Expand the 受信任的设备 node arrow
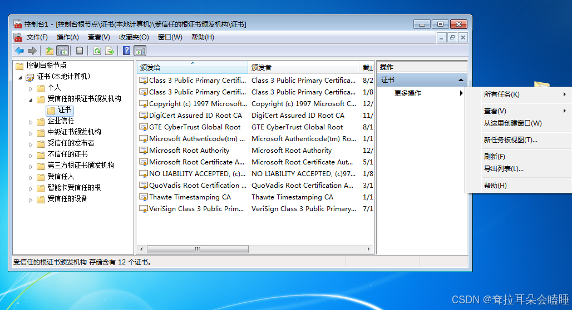 pyautogui.click(x=31, y=199)
